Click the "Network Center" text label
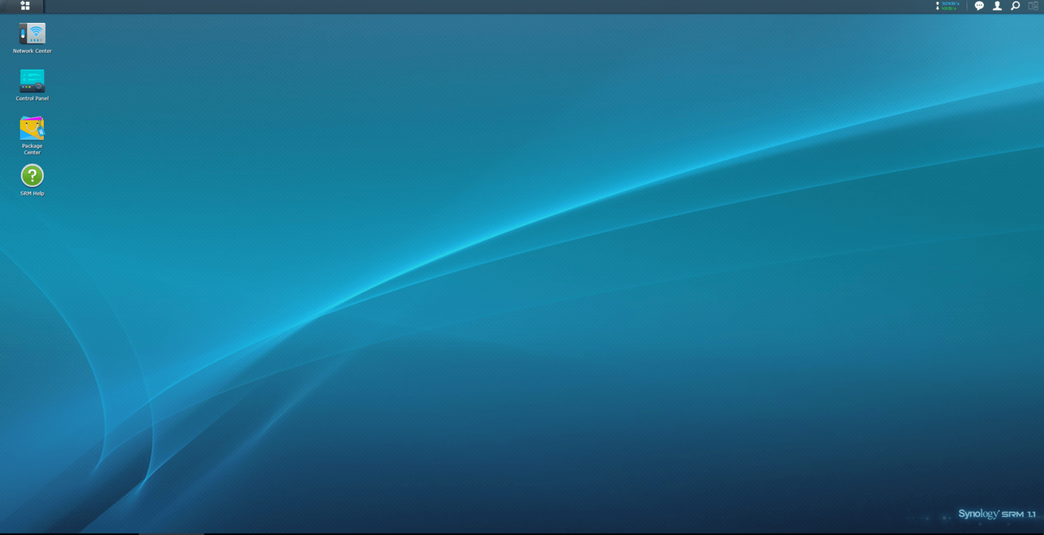The image size is (1044, 535). click(x=32, y=51)
